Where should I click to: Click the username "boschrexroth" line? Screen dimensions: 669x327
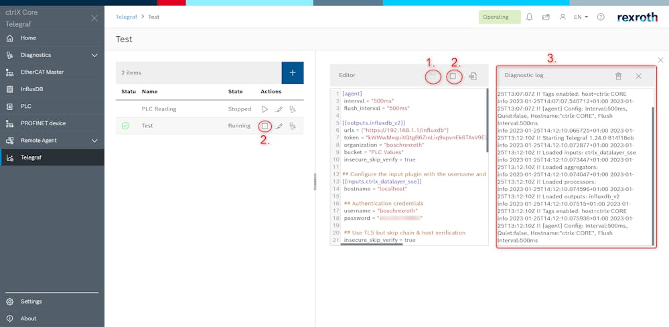[380, 211]
